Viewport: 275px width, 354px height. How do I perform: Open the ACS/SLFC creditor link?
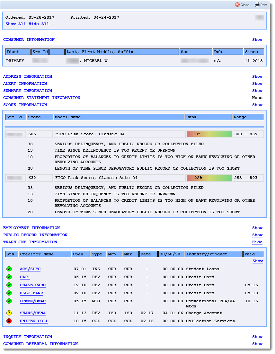point(30,269)
